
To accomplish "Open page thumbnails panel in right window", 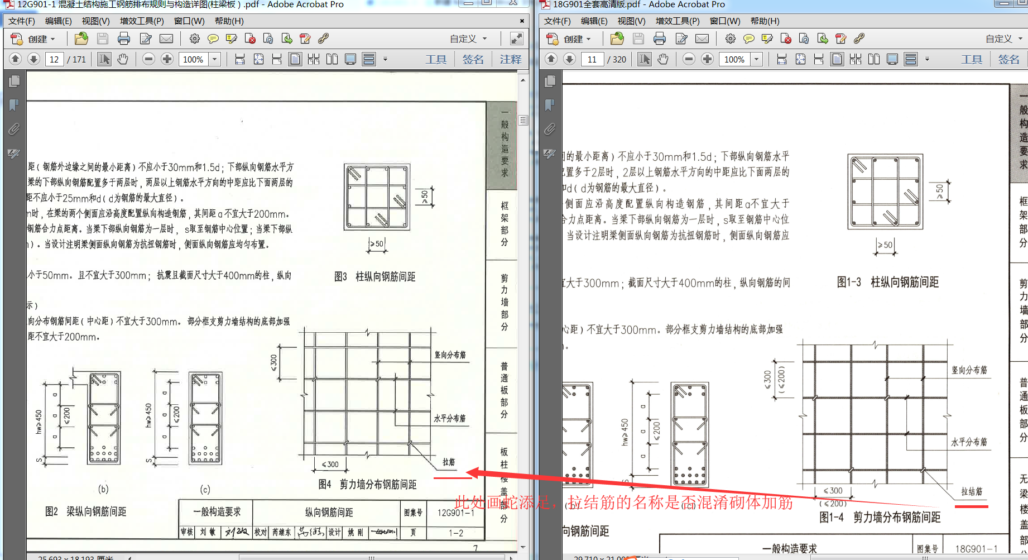I will (550, 82).
